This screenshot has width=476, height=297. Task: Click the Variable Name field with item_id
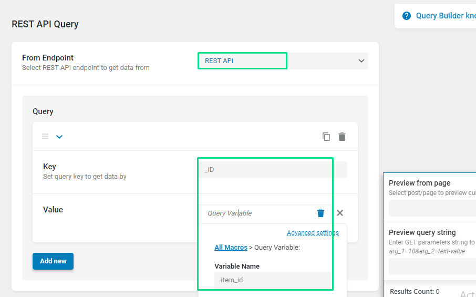click(x=273, y=280)
